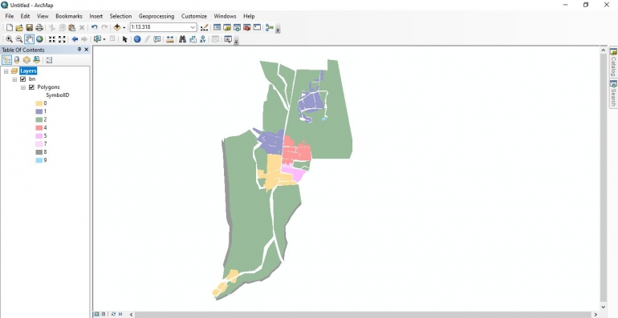The image size is (618, 318).
Task: Launch ModelBuilder
Action: point(270,27)
